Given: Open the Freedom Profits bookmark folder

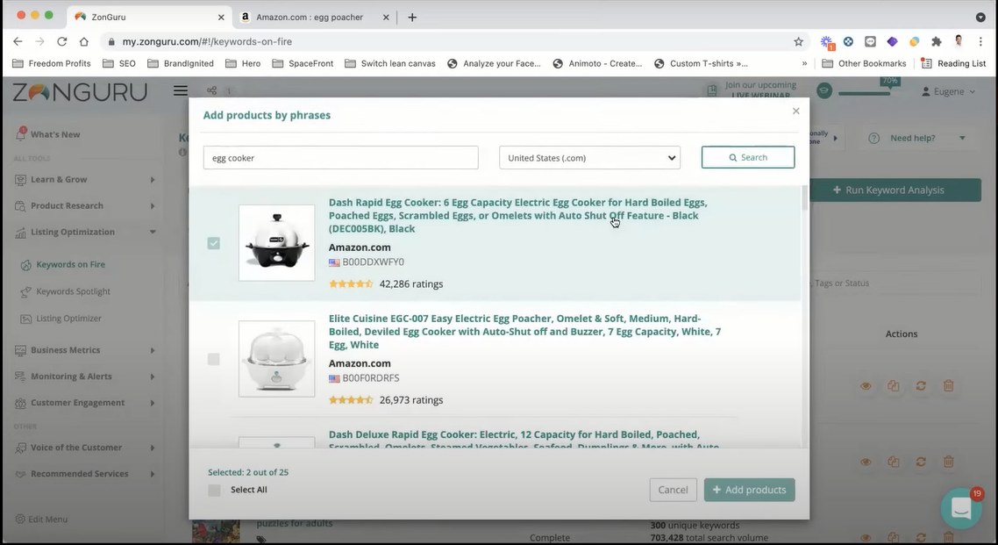Looking at the screenshot, I should click(x=52, y=63).
